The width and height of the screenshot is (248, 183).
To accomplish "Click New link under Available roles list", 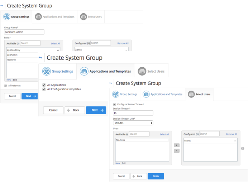I will point(9,80).
